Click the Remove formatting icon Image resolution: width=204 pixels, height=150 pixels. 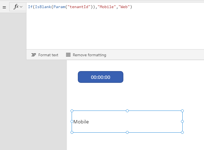[68, 55]
